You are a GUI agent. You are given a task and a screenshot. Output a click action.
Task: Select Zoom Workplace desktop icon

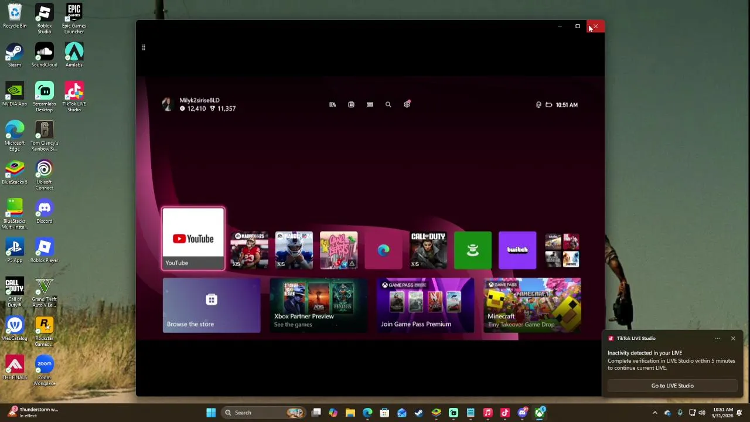(45, 371)
